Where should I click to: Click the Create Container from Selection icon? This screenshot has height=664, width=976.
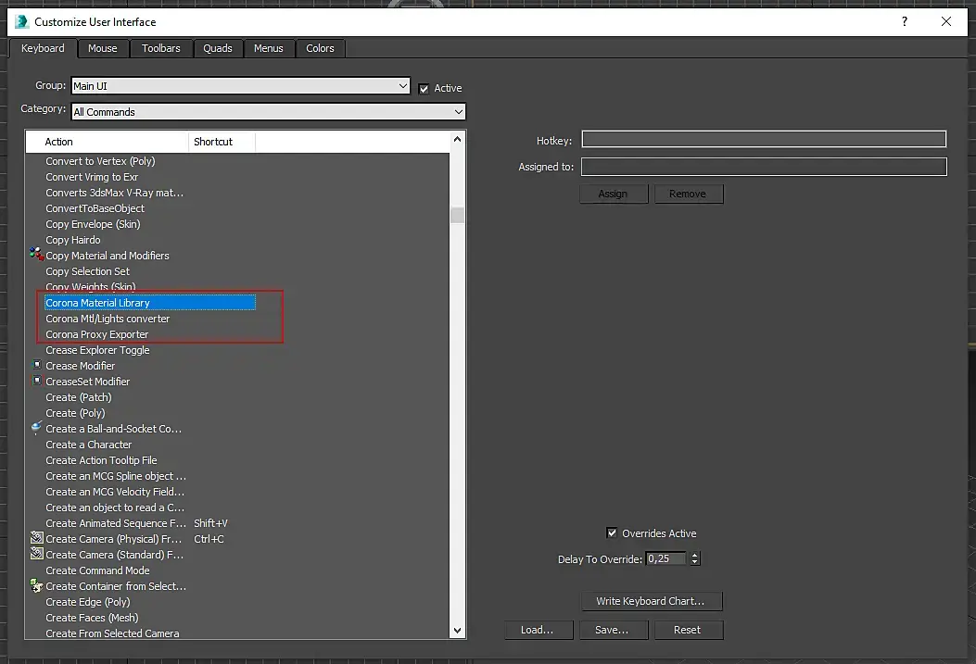pos(37,585)
